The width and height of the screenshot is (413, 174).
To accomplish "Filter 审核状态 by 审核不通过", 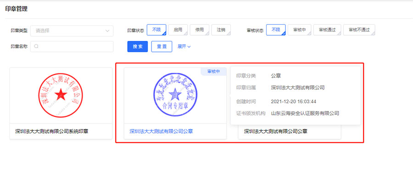I will click(x=359, y=30).
